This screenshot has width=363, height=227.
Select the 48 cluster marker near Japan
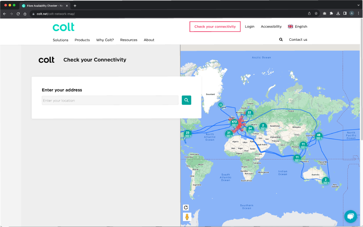point(319,135)
